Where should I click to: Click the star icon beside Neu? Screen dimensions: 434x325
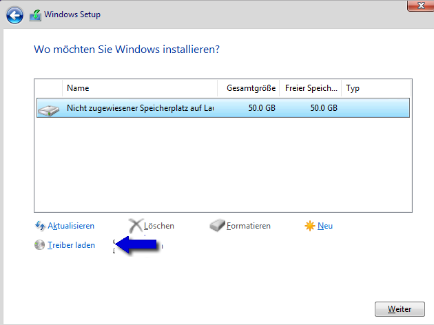coord(310,226)
